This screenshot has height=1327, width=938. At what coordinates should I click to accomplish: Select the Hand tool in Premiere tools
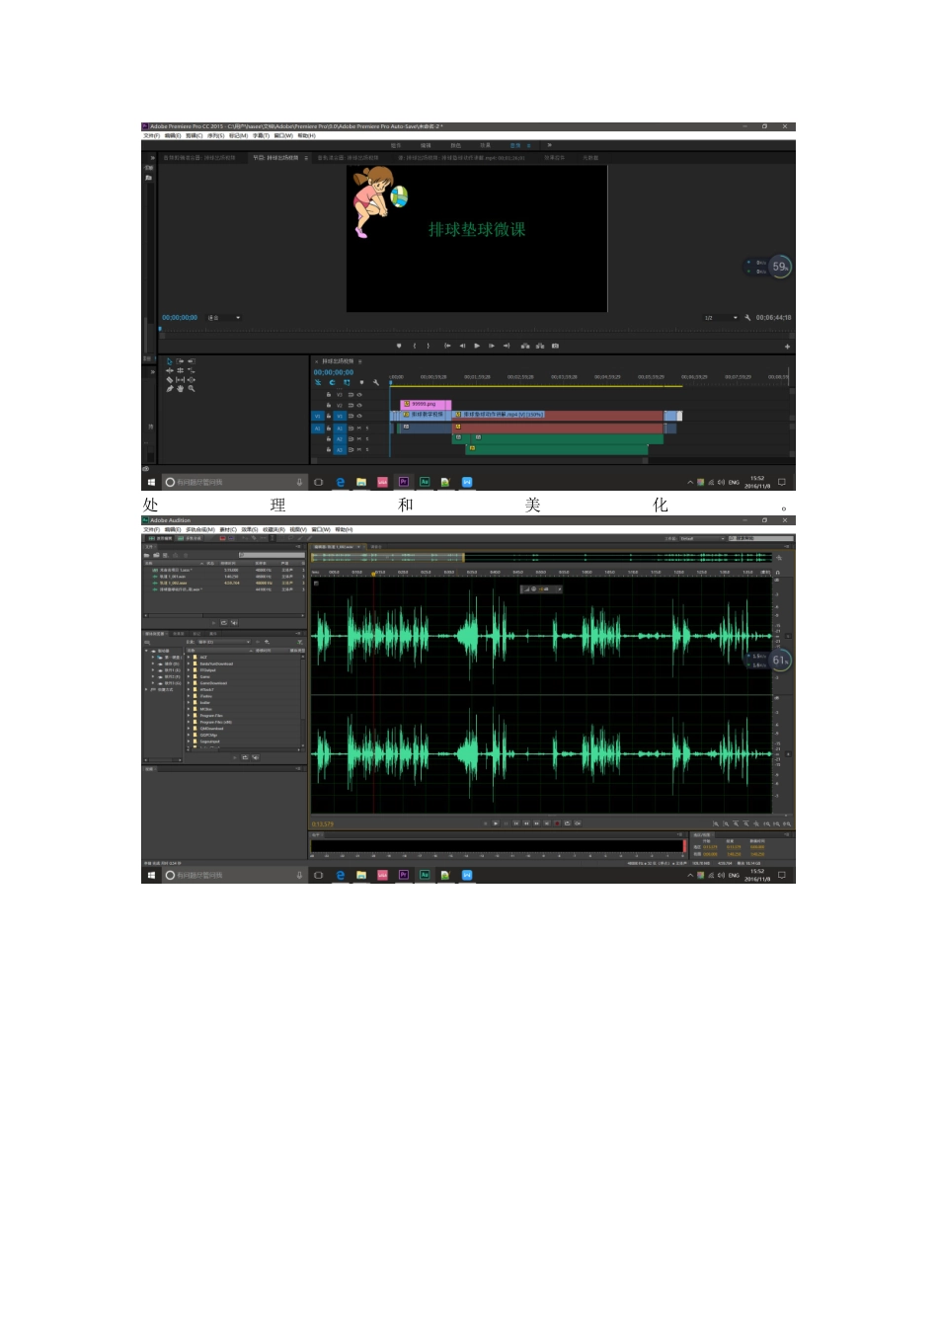point(180,389)
